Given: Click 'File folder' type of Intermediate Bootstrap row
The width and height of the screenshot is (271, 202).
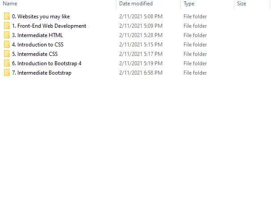Looking at the screenshot, I should tap(195, 73).
